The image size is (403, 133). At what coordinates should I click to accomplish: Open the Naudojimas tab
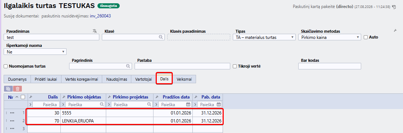coord(117,79)
